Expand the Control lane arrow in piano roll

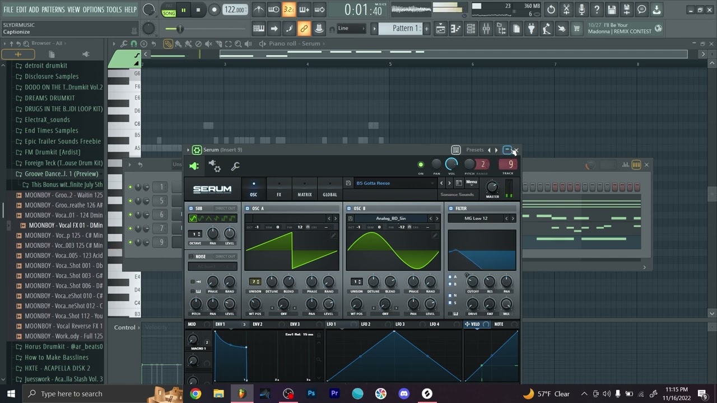tap(139, 327)
